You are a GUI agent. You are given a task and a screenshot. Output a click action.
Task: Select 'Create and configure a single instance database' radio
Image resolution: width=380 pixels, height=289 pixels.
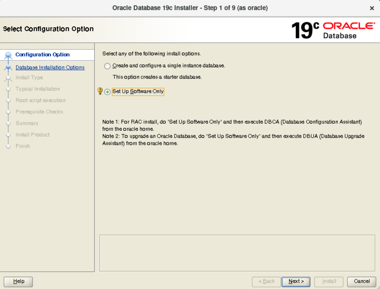pyautogui.click(x=107, y=66)
